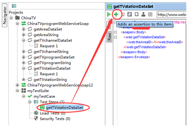Collapse ChinaTVprogramWebServiceSoap interface node
This screenshot has height=126, width=187.
17,23
